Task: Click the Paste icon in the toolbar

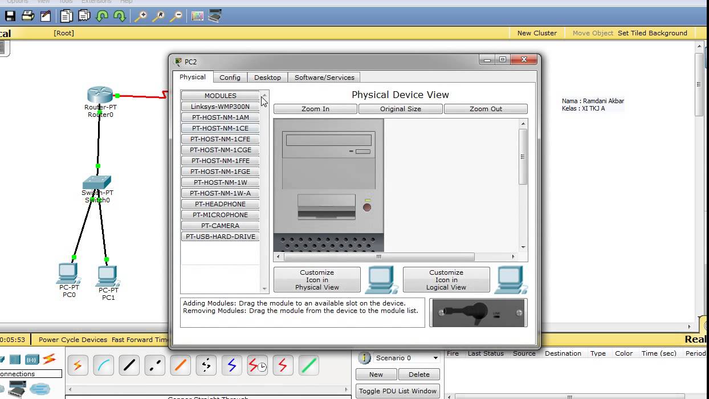Action: pos(84,17)
